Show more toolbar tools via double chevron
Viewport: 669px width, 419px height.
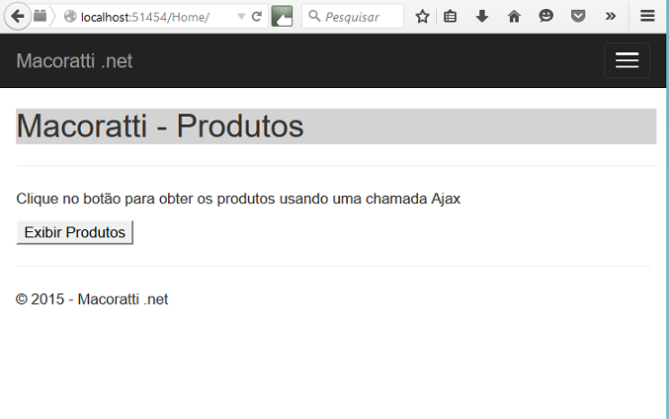click(610, 17)
